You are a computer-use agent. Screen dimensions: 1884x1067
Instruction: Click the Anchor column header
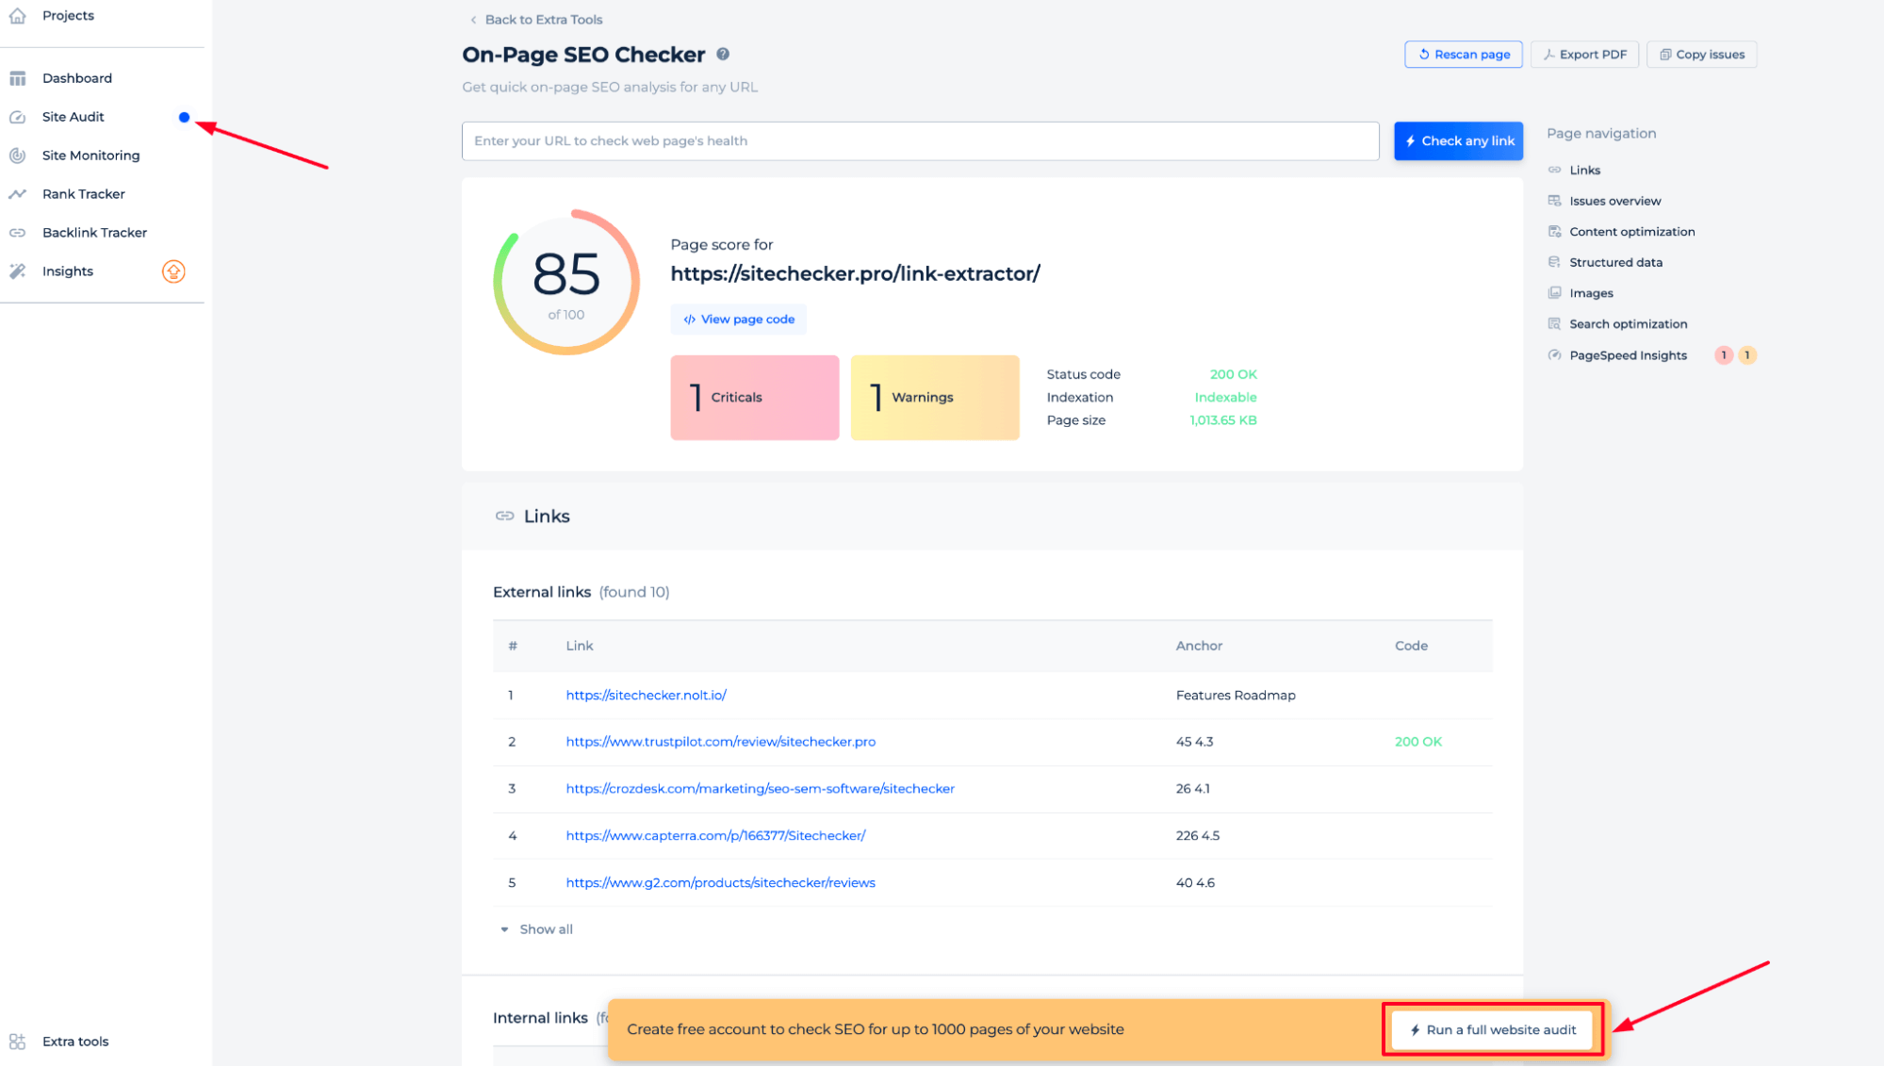1198,646
